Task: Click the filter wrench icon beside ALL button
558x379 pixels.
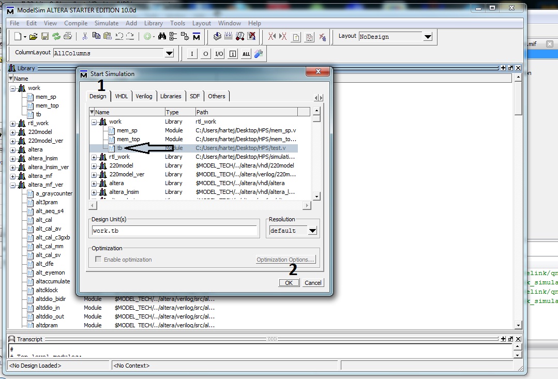Action: pos(259,53)
